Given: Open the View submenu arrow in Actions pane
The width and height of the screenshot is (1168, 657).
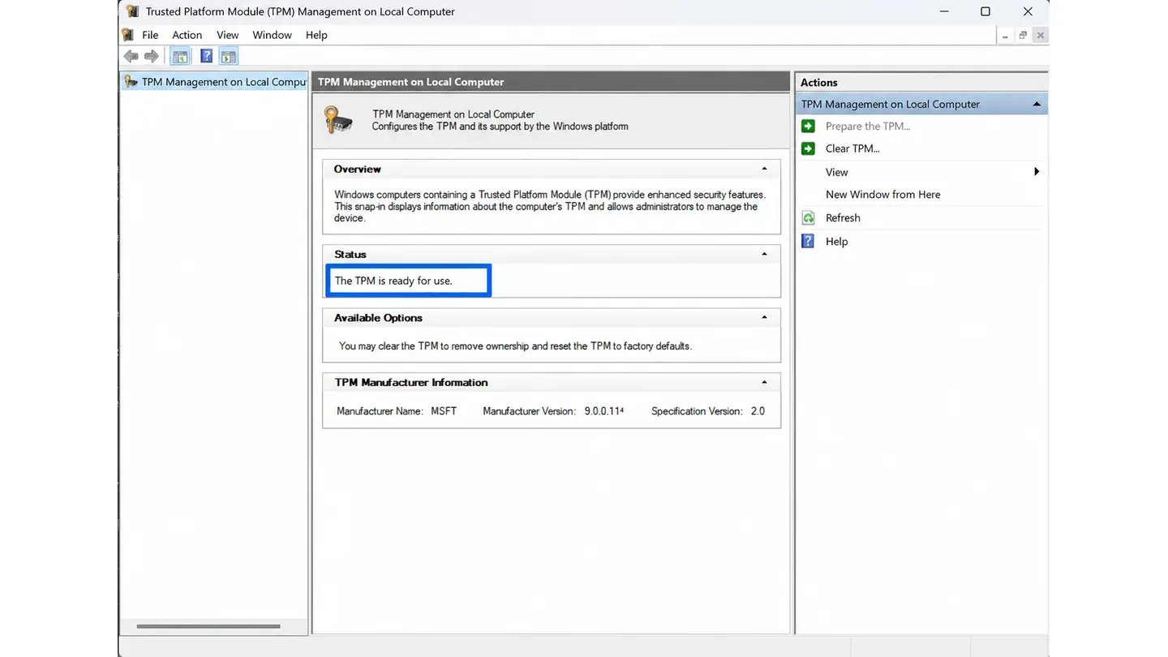Looking at the screenshot, I should tap(1037, 172).
